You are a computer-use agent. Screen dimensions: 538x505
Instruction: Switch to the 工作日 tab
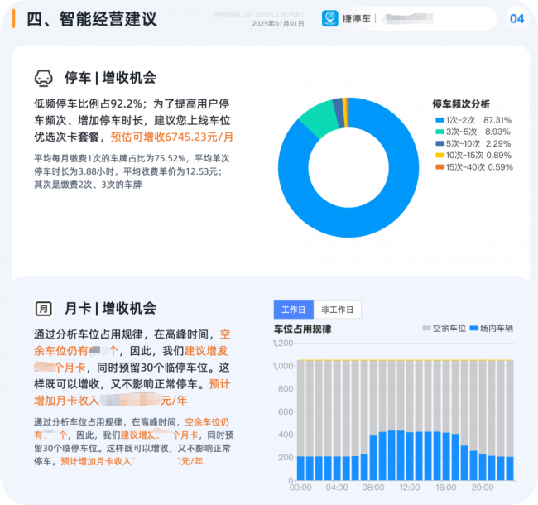293,310
